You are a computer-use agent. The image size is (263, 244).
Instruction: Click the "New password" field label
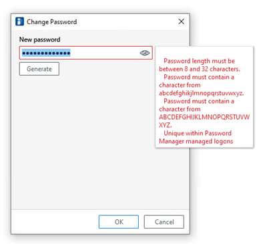point(39,39)
